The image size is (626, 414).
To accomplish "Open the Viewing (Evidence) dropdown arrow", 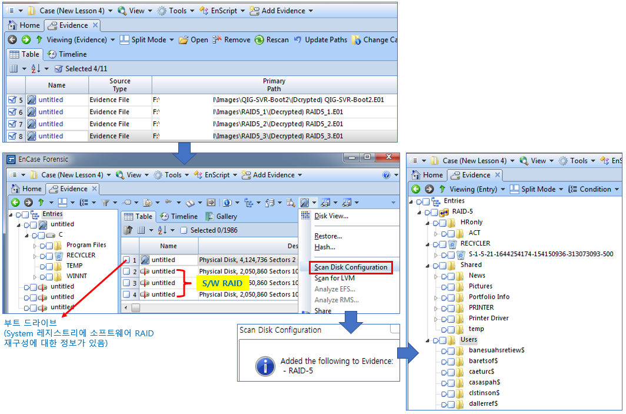I will pos(112,39).
